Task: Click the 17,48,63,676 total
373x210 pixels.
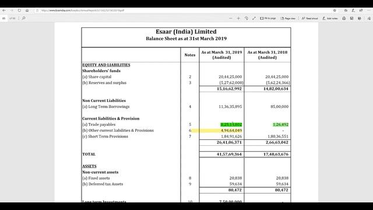Action: pyautogui.click(x=276, y=154)
